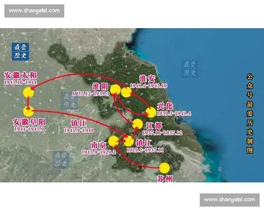
Task: Click the 淮阴 place name
Action: 100,87
